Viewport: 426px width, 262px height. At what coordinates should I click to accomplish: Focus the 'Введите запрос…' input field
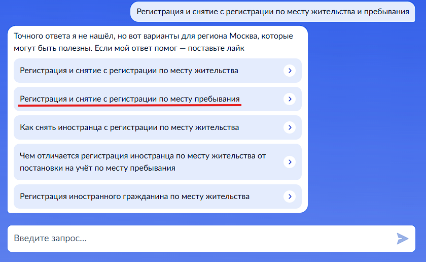pyautogui.click(x=211, y=239)
